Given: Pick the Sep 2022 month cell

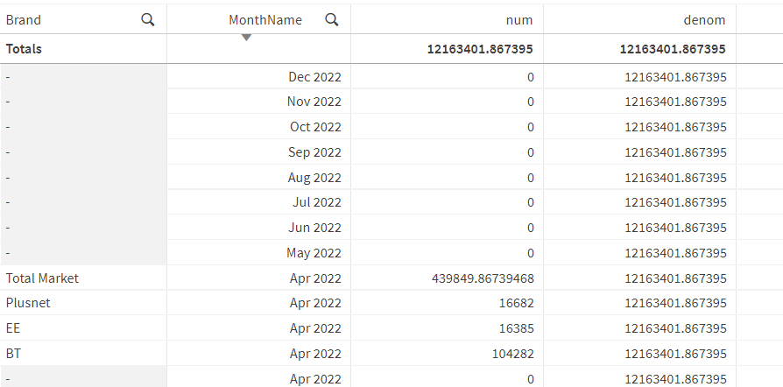Looking at the screenshot, I should [x=315, y=152].
